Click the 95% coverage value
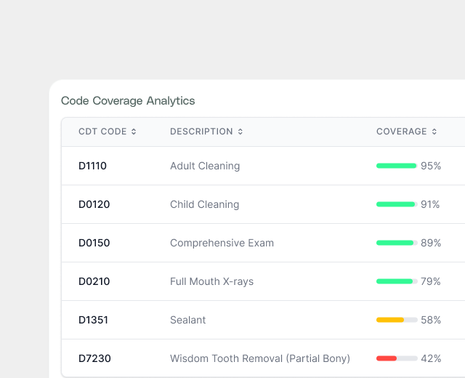Screen dimensions: 465x378 tap(431, 166)
